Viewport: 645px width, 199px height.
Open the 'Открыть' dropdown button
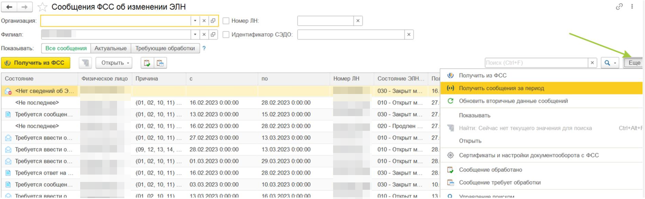[114, 63]
